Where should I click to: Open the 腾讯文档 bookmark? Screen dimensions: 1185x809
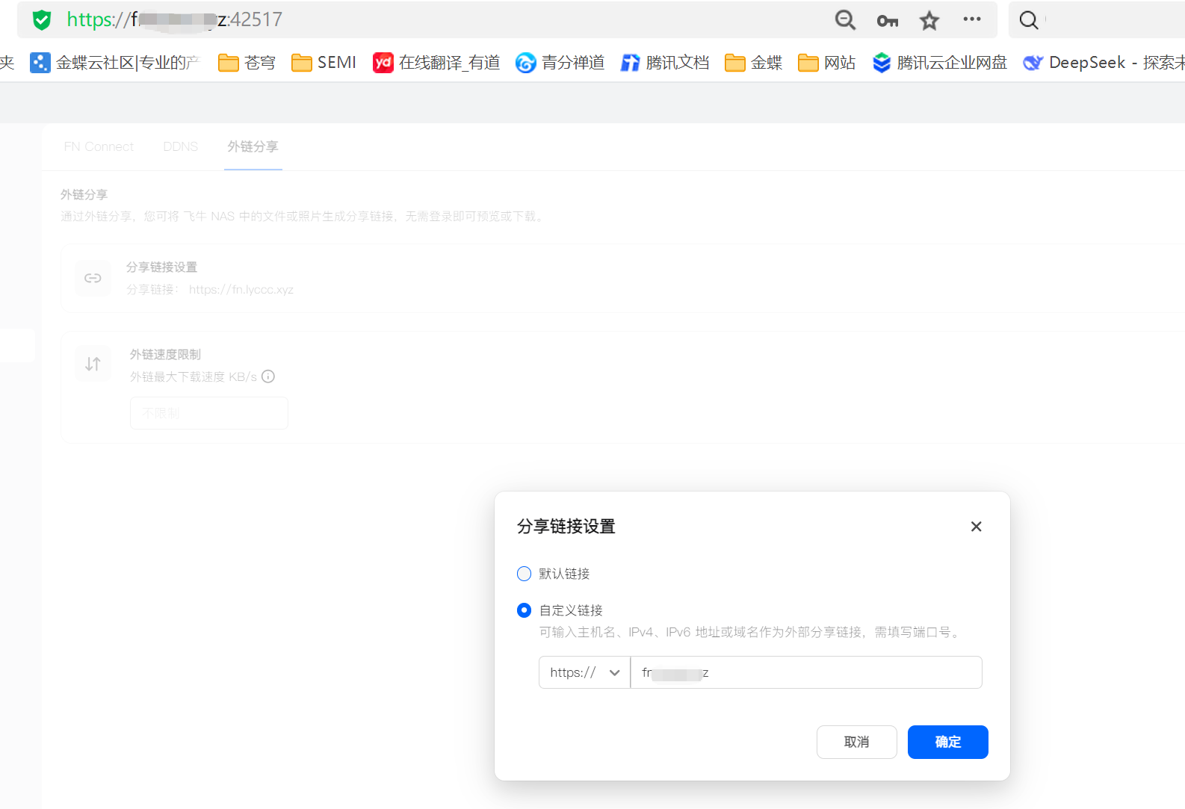click(665, 63)
